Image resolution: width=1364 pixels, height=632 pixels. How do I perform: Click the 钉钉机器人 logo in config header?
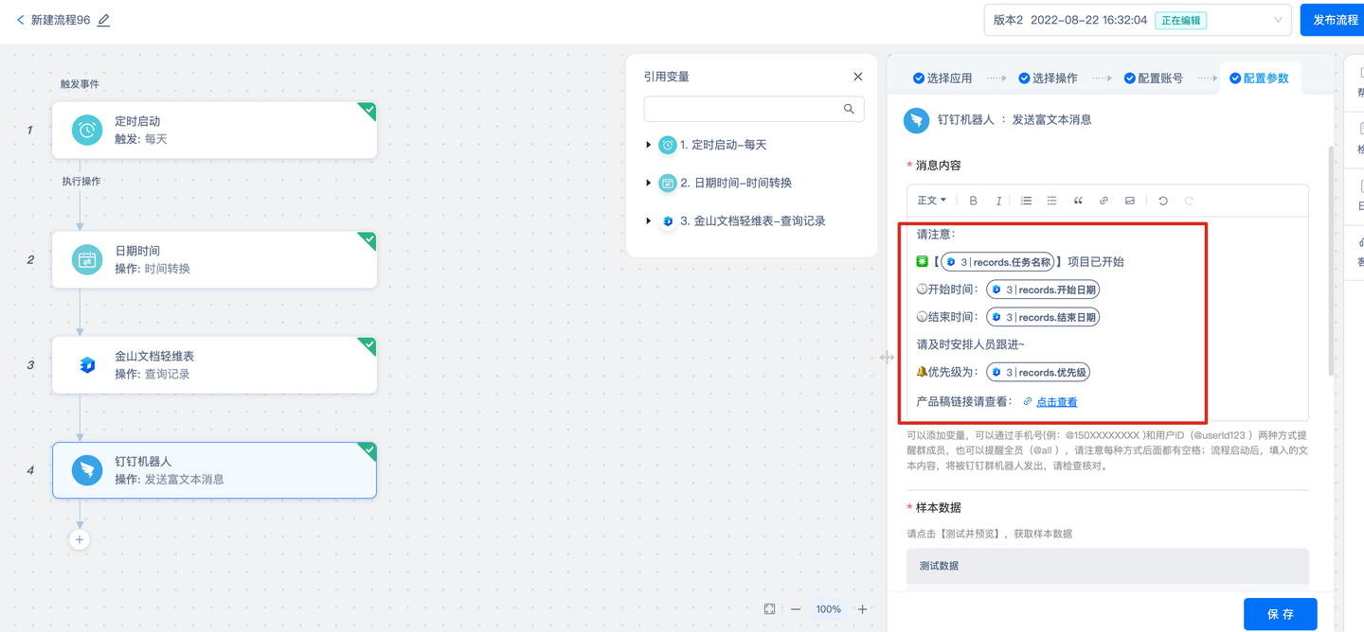[x=916, y=120]
